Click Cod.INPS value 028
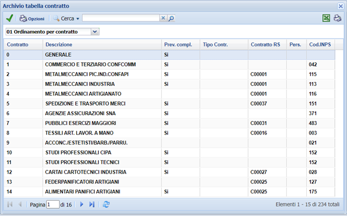Viewport: 347px width, 216px height. [x=313, y=172]
